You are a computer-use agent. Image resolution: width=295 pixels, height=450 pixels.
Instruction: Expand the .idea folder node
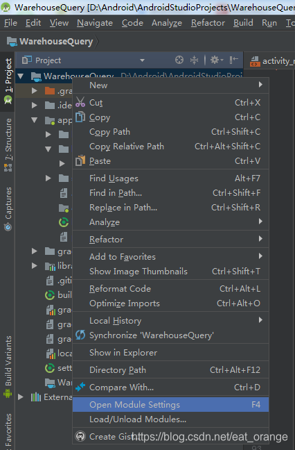[x=35, y=106]
